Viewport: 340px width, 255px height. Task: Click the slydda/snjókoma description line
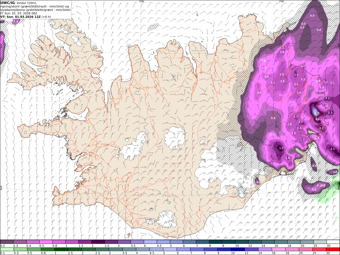tap(36, 10)
